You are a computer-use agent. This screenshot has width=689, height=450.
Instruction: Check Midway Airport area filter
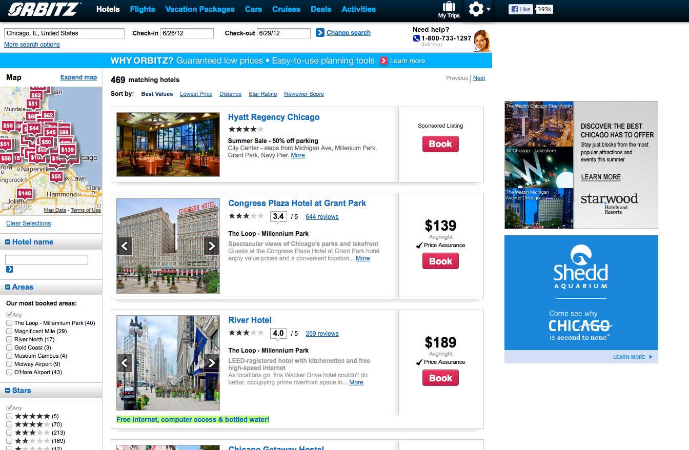(x=9, y=364)
